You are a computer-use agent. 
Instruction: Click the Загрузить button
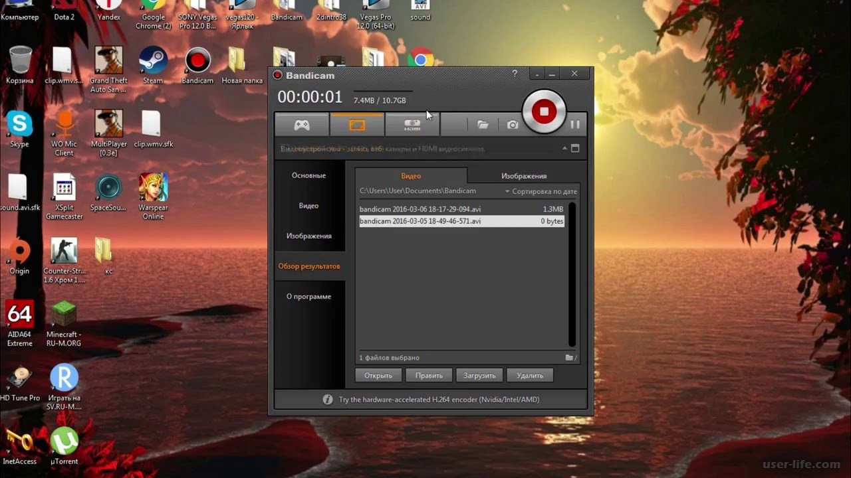click(479, 375)
